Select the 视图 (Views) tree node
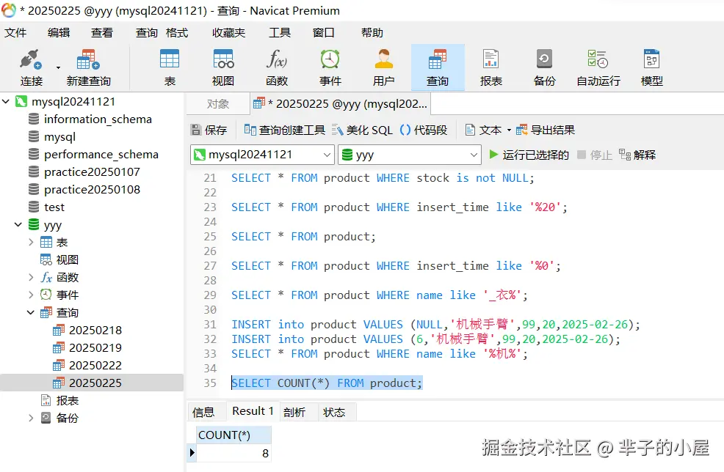 pos(67,259)
